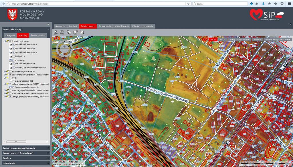Switch to the Zaznaczanie tab

[105, 26]
